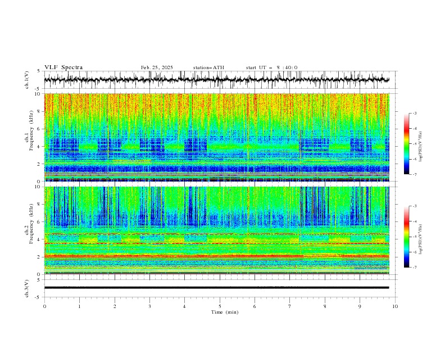Screen dimensions: 445x344
Task: Click time axis tick label '4'
Action: 184,306
